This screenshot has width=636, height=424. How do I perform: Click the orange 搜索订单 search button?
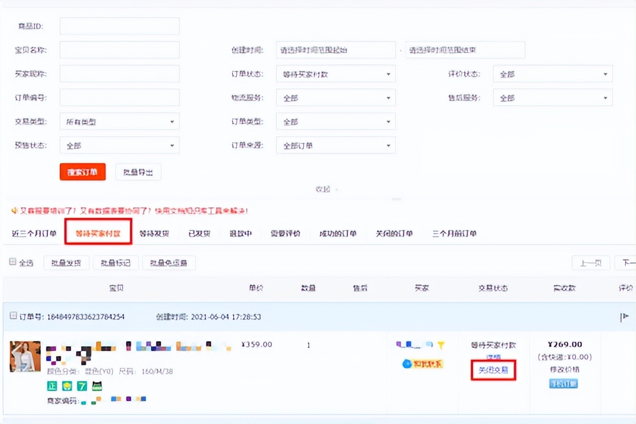point(82,172)
